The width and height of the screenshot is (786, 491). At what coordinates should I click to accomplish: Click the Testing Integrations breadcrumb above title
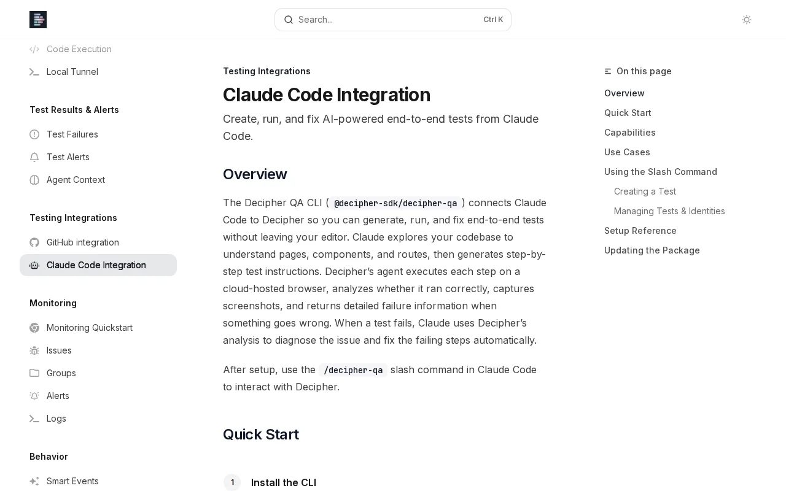point(267,71)
